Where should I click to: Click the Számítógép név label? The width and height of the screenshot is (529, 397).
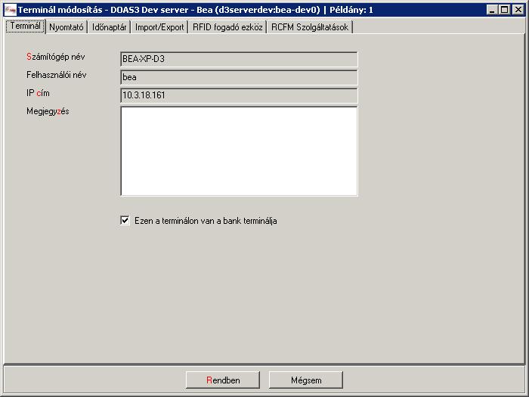pos(56,57)
